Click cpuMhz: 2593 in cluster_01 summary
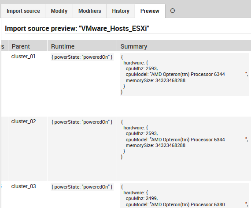 (x=142, y=68)
